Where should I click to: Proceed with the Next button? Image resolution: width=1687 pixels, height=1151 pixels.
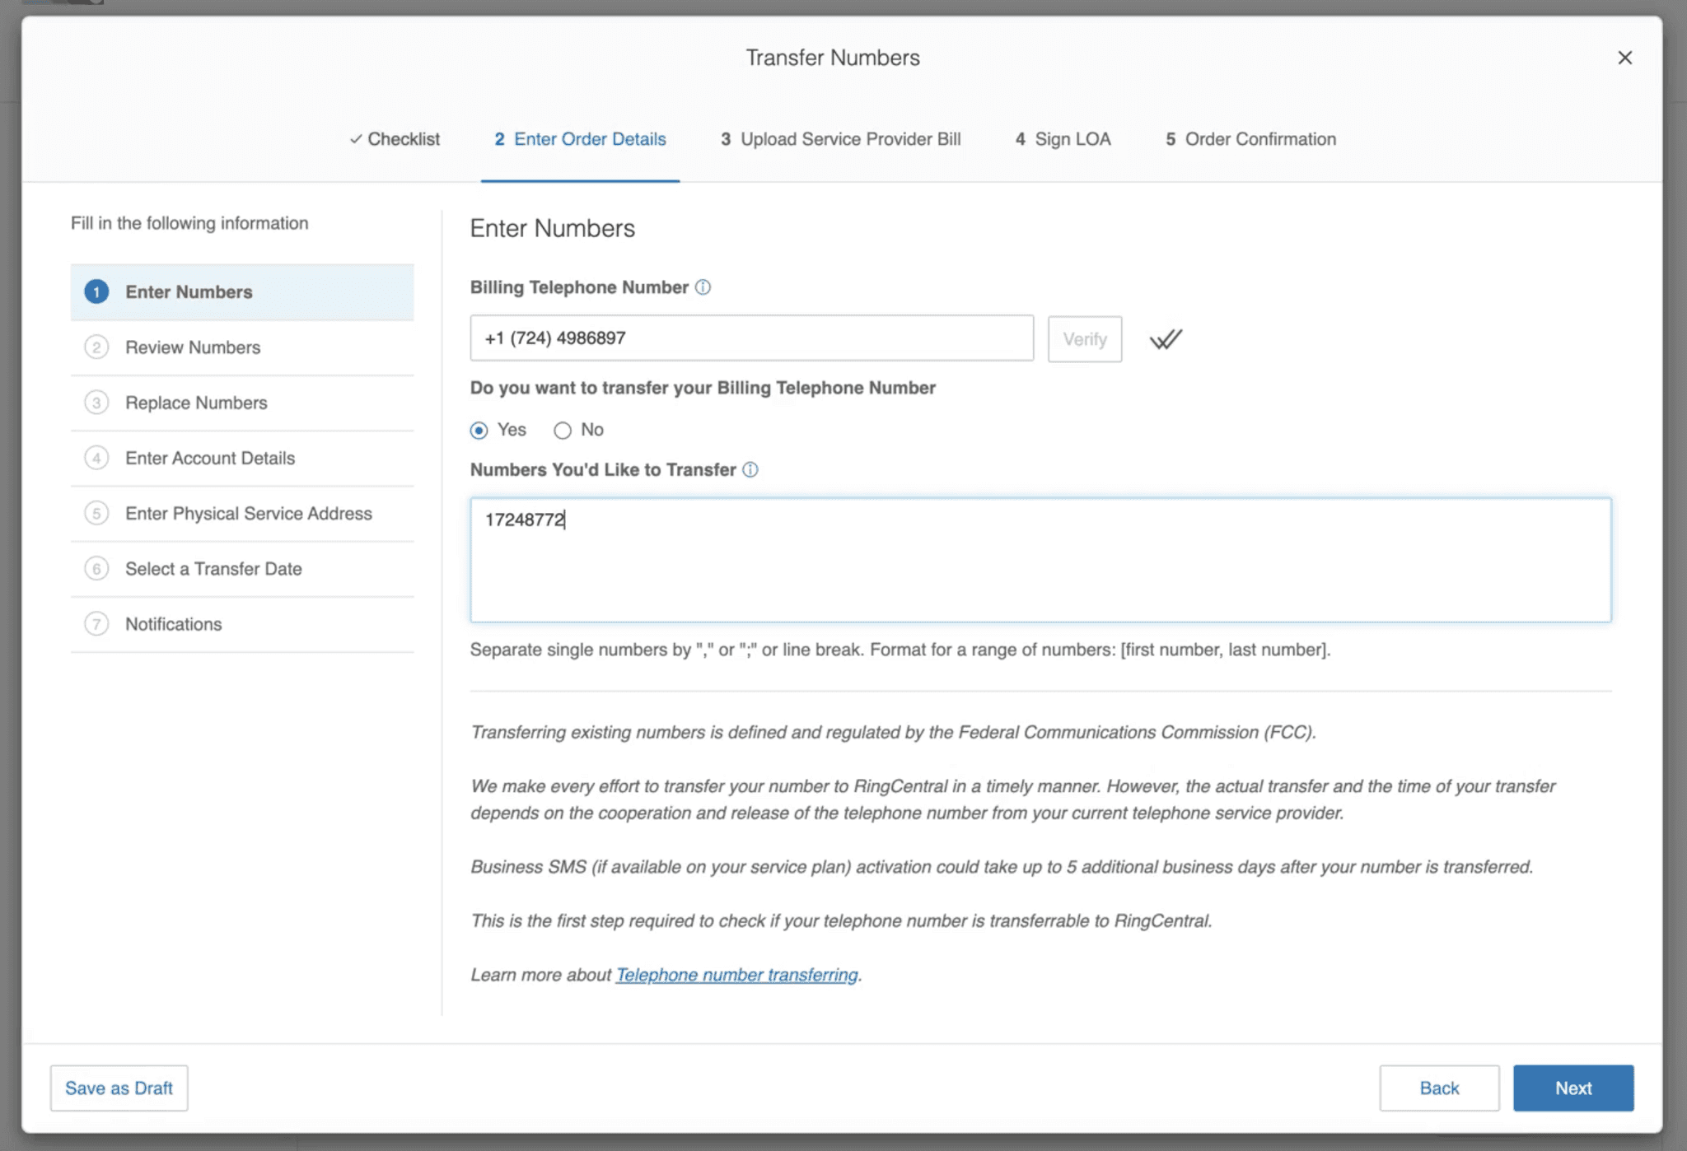pyautogui.click(x=1573, y=1088)
